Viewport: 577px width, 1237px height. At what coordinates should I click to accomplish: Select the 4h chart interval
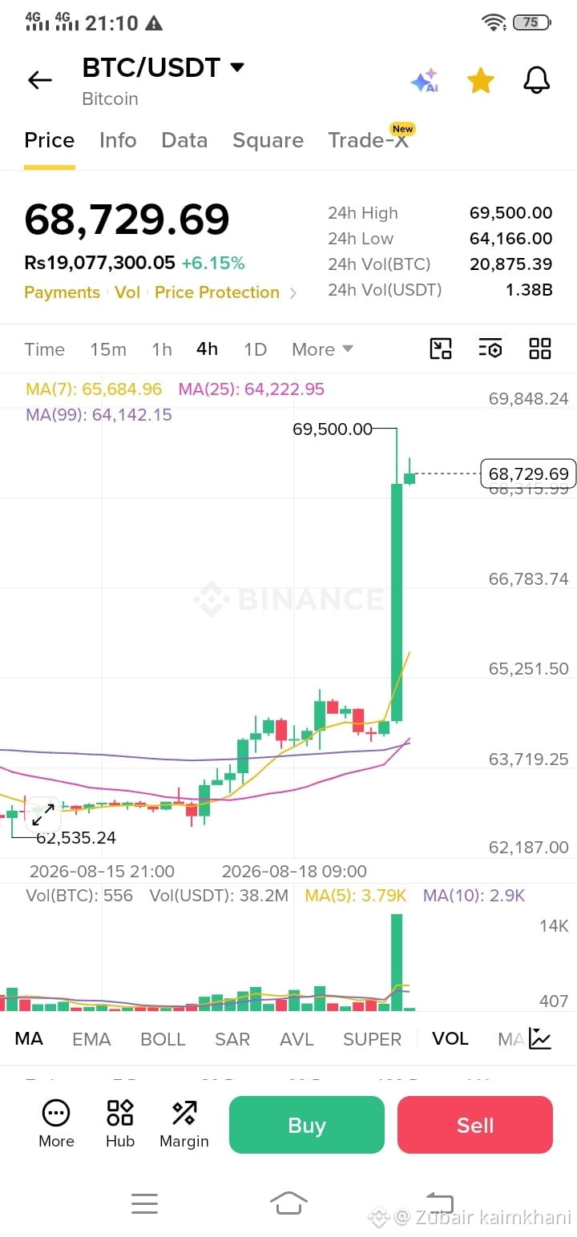coord(207,349)
